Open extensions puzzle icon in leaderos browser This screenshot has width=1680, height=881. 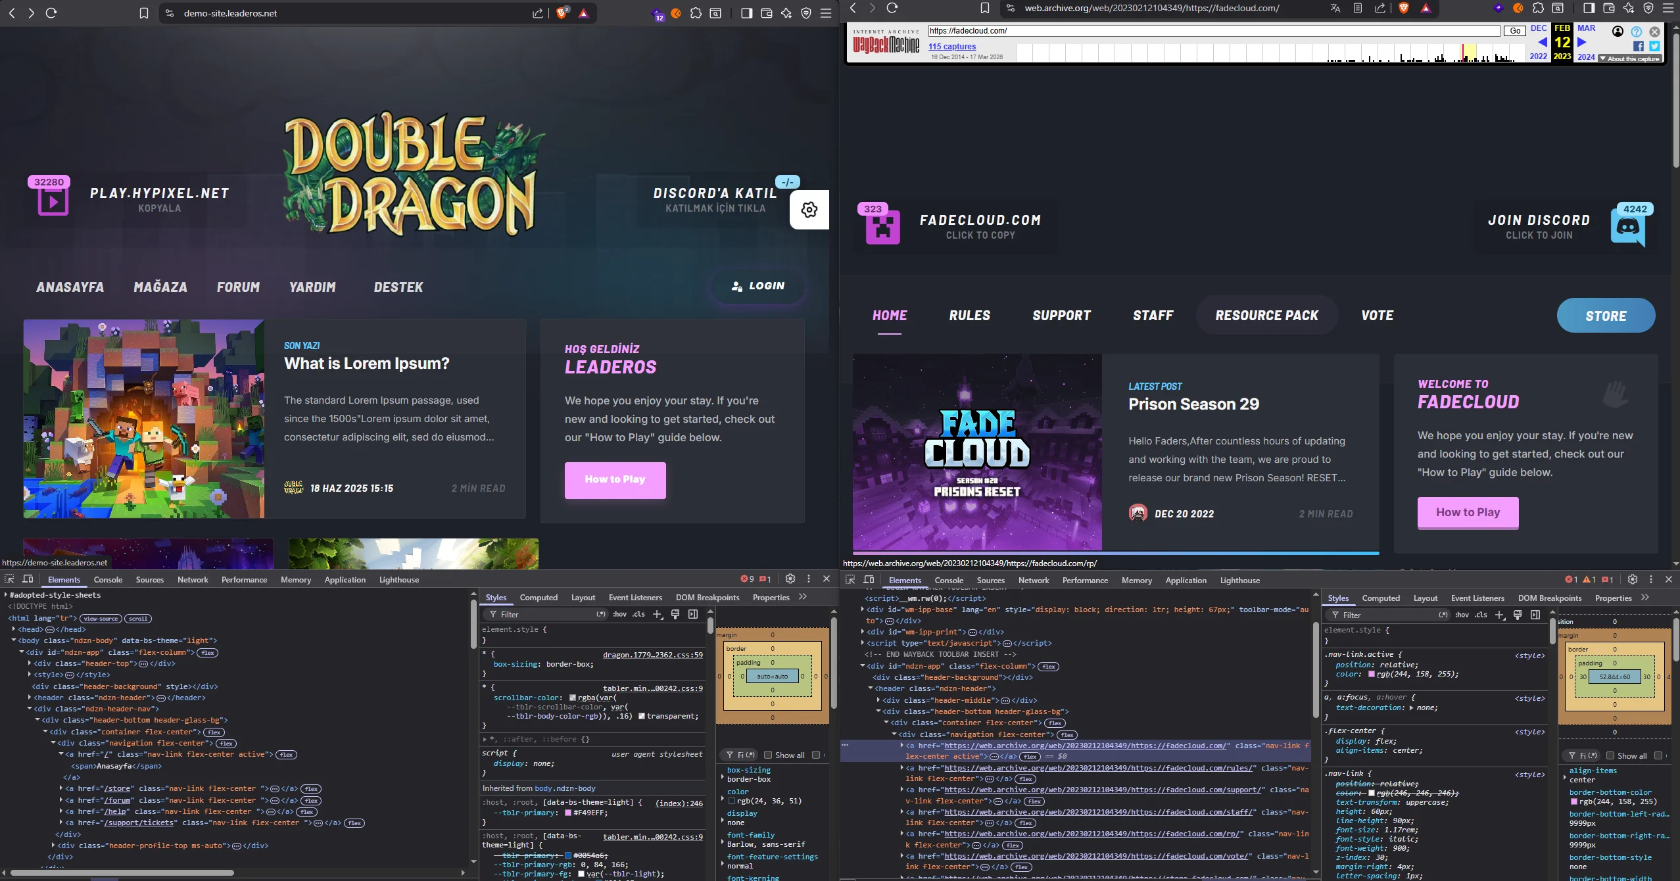[696, 13]
